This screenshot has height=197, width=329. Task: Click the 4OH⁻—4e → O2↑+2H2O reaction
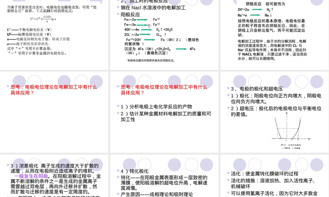tap(148, 30)
